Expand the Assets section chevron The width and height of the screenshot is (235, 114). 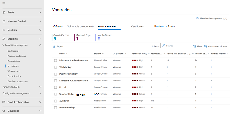coord(40,12)
